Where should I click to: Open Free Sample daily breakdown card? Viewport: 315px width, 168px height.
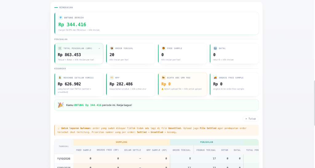tap(182, 53)
